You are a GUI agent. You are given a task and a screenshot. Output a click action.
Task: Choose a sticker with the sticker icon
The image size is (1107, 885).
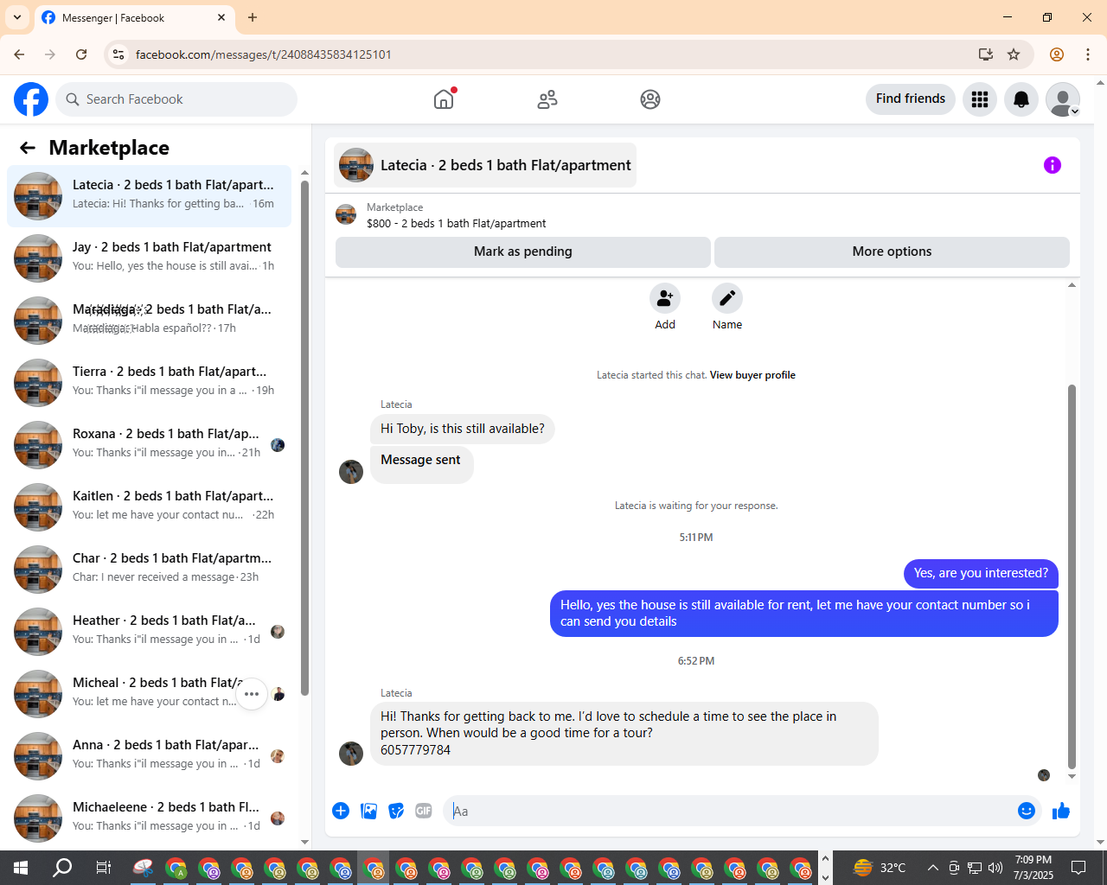396,811
